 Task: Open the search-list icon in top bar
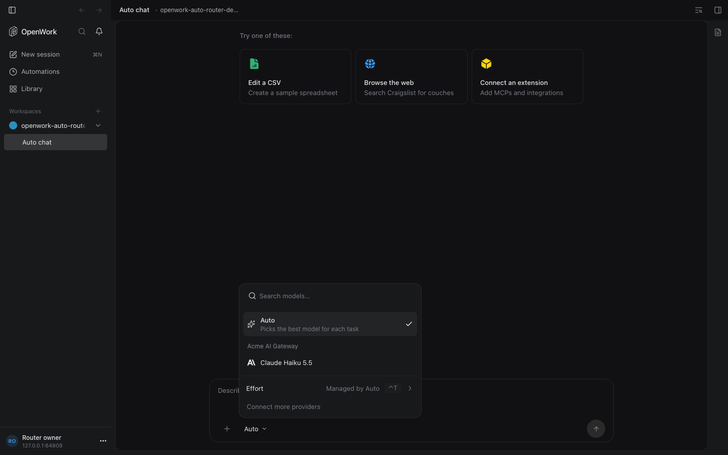(699, 10)
